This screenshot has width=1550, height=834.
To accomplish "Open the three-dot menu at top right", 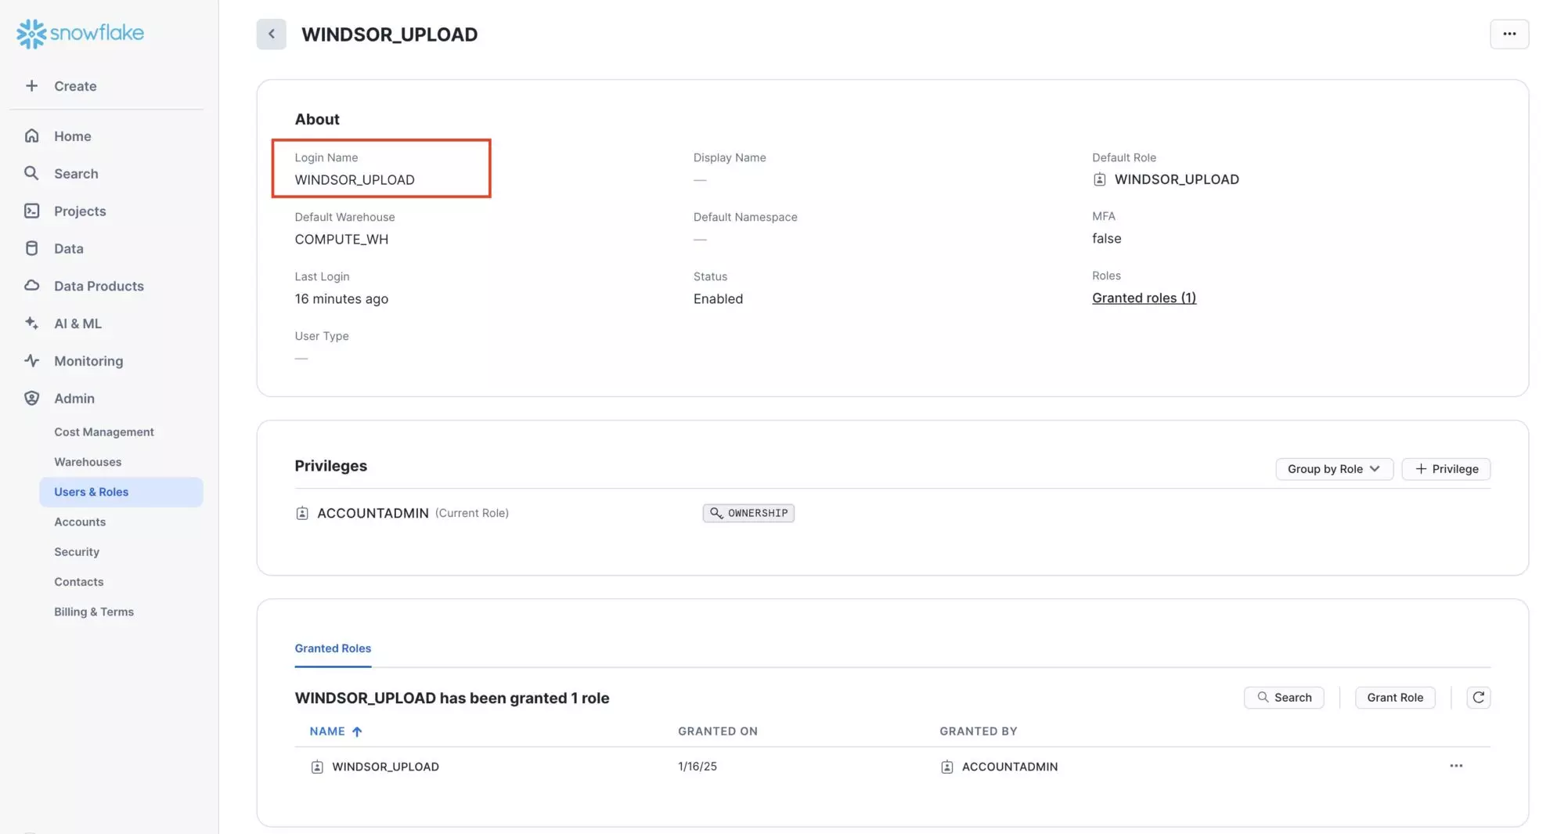I will click(x=1509, y=34).
